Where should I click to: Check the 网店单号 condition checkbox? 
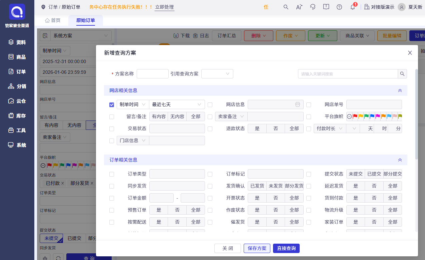309,105
